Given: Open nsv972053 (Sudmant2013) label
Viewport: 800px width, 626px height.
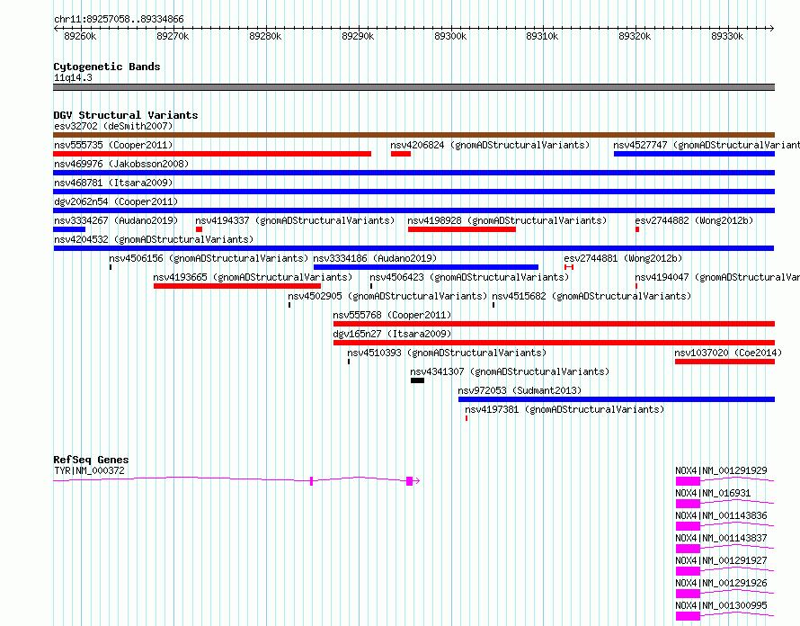Looking at the screenshot, I should [x=520, y=390].
